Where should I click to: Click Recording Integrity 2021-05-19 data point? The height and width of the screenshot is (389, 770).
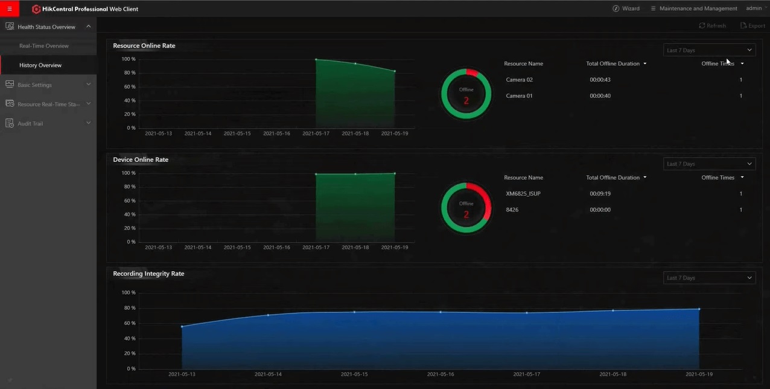point(699,309)
